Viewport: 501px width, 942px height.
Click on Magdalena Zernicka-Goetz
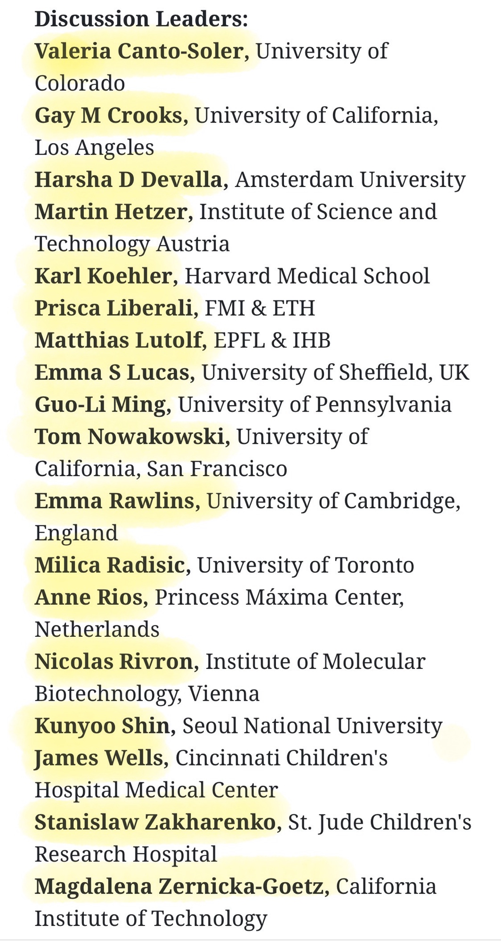[179, 886]
